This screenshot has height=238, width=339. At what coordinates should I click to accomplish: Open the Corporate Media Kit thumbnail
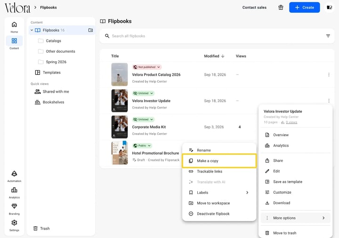click(120, 127)
